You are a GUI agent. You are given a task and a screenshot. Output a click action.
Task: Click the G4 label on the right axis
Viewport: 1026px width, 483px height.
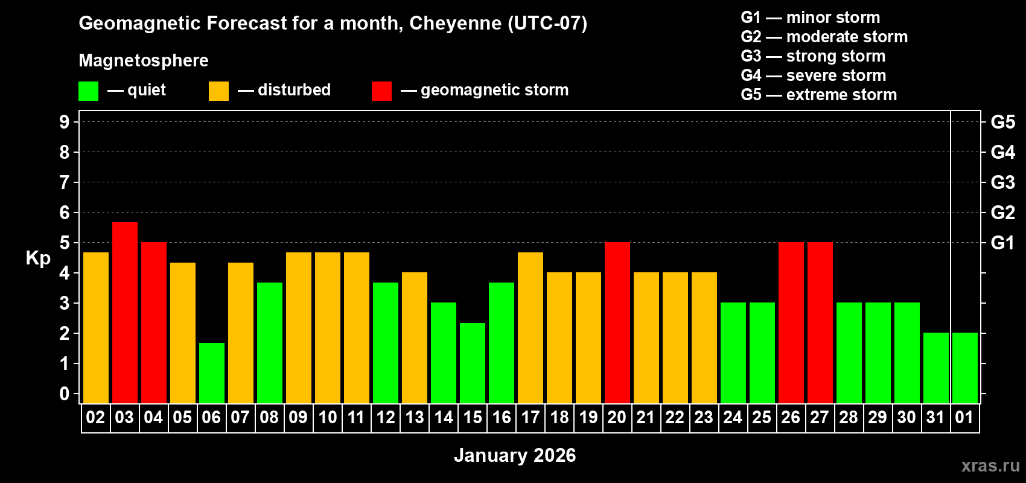[1002, 152]
